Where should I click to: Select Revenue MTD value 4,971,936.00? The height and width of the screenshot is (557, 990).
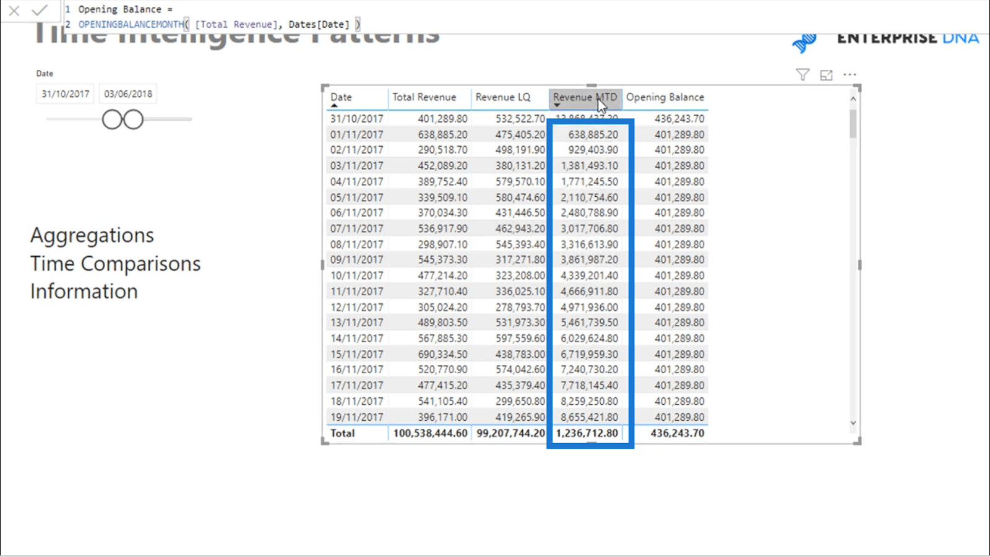589,308
